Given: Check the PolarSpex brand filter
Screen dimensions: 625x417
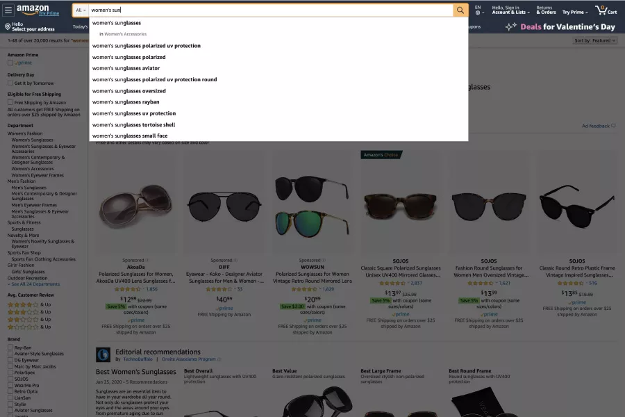Looking at the screenshot, I should [x=10, y=373].
